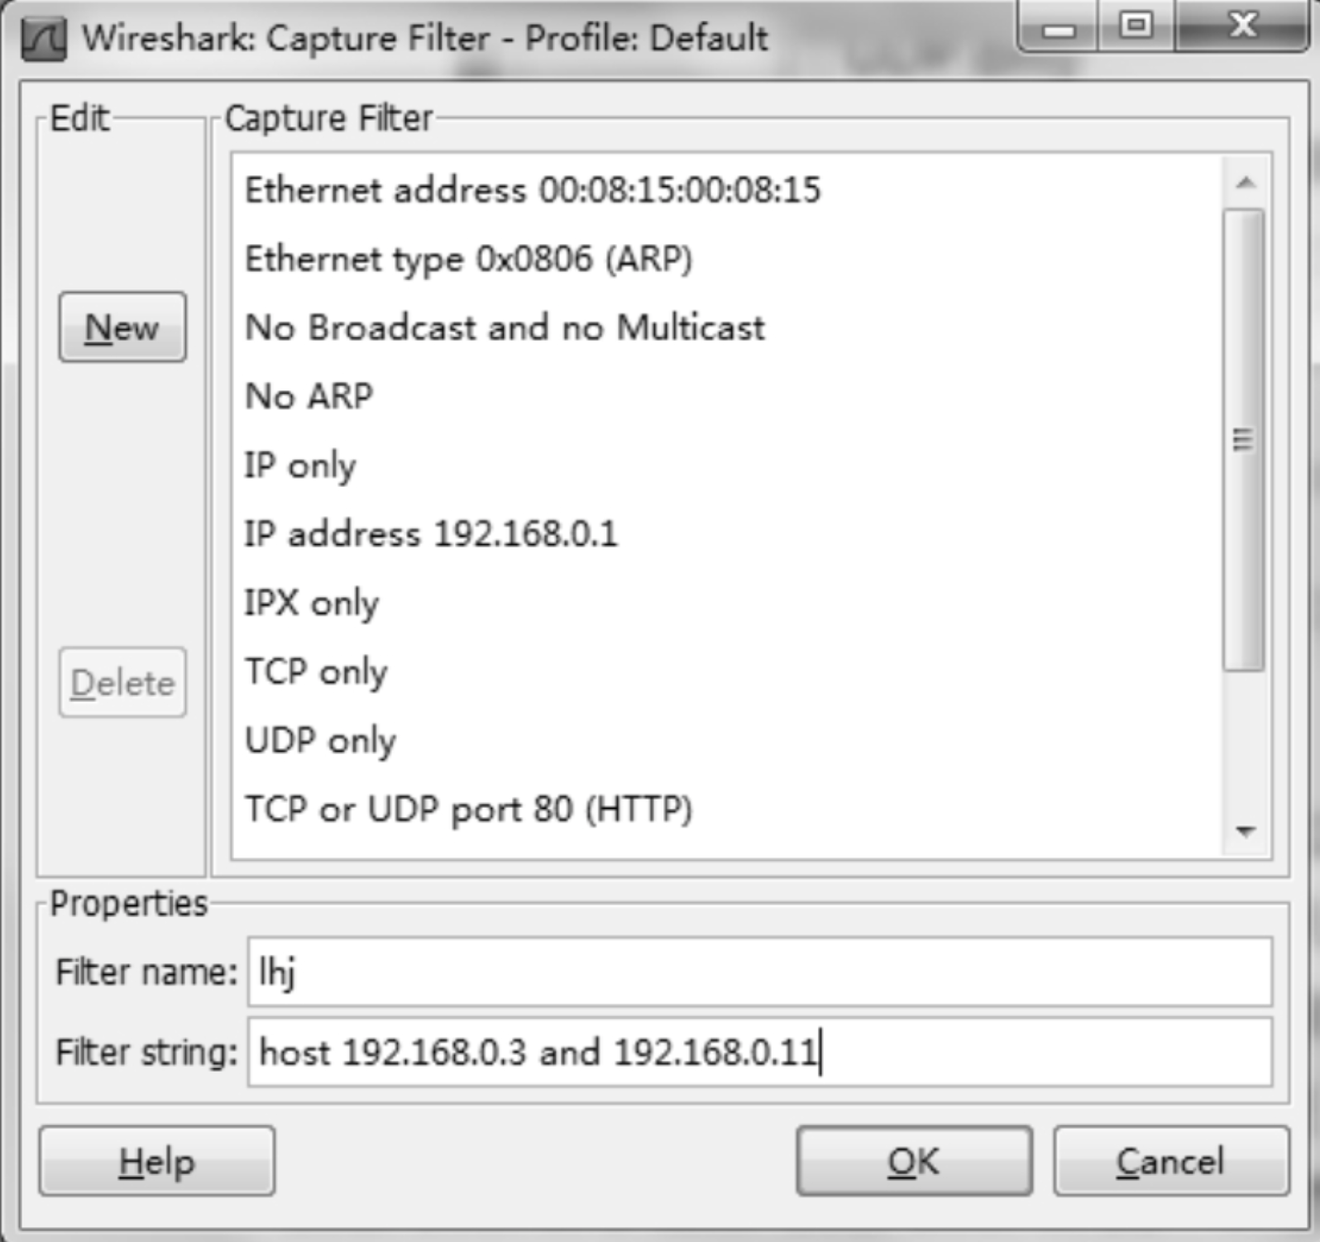Select filter 'Ethernet type 0x0806 (ARP)'
The image size is (1320, 1242).
[x=726, y=259]
